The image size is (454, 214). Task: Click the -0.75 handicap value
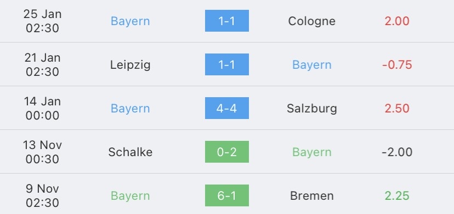(397, 65)
